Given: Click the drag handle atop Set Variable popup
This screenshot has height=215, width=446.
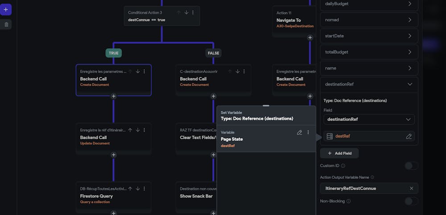Looking at the screenshot, I should pyautogui.click(x=266, y=106).
